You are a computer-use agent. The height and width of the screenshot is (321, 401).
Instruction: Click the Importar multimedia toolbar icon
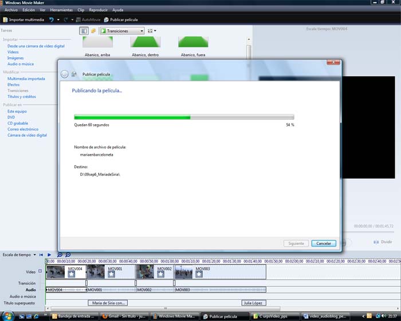coord(5,19)
